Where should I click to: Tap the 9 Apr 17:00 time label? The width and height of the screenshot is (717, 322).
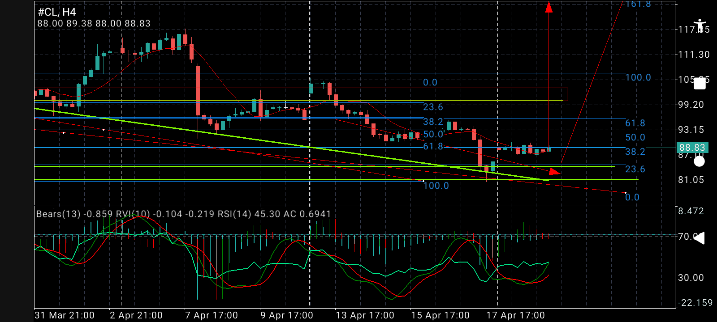pyautogui.click(x=287, y=315)
